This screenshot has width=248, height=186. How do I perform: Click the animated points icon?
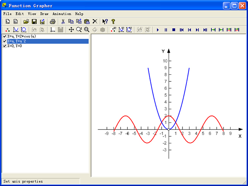click(x=113, y=29)
